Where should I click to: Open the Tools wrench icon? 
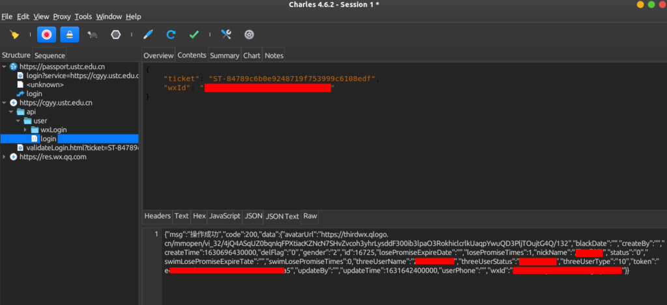point(226,34)
